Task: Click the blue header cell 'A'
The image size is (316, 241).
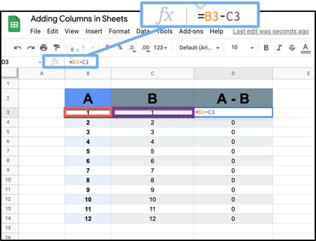Action: [x=88, y=98]
